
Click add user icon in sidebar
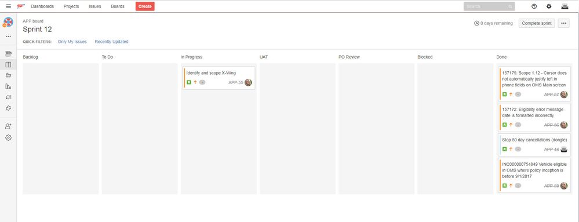click(8, 126)
